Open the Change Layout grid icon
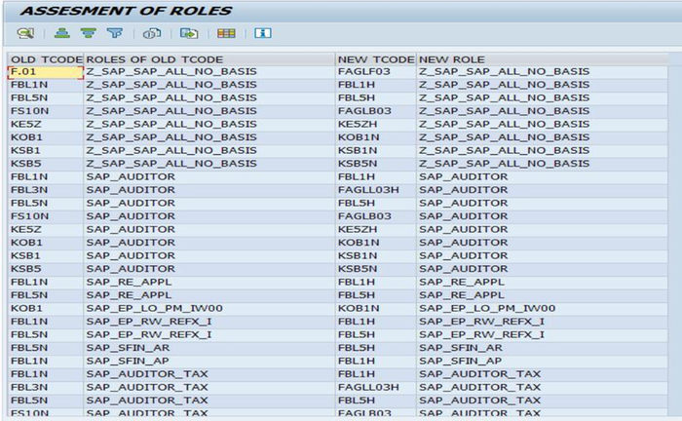 (225, 33)
